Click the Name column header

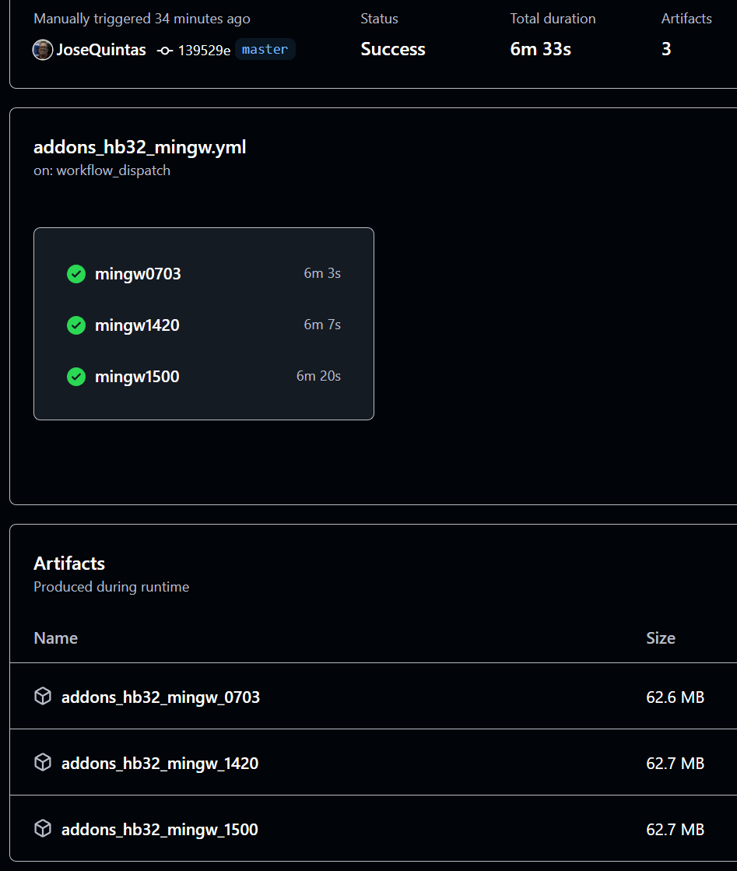click(x=56, y=638)
